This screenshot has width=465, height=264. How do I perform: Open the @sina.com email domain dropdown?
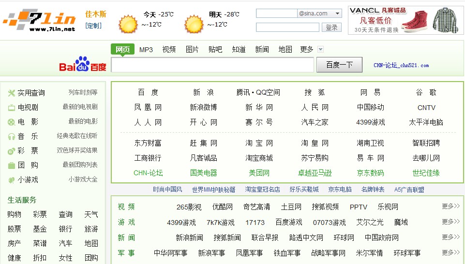(x=337, y=14)
